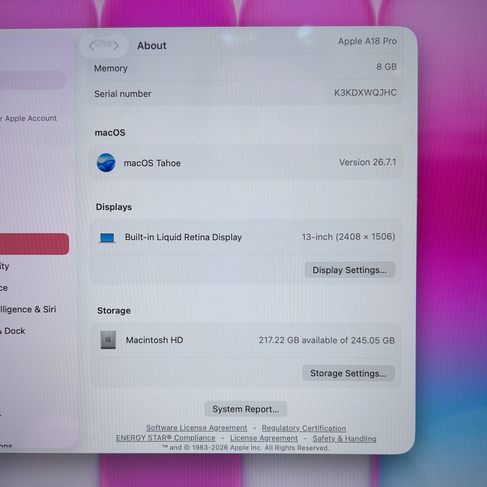Open the License Agreement link
This screenshot has width=487, height=487.
coord(264,438)
